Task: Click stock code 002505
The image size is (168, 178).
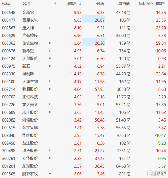Action: (x=8, y=174)
